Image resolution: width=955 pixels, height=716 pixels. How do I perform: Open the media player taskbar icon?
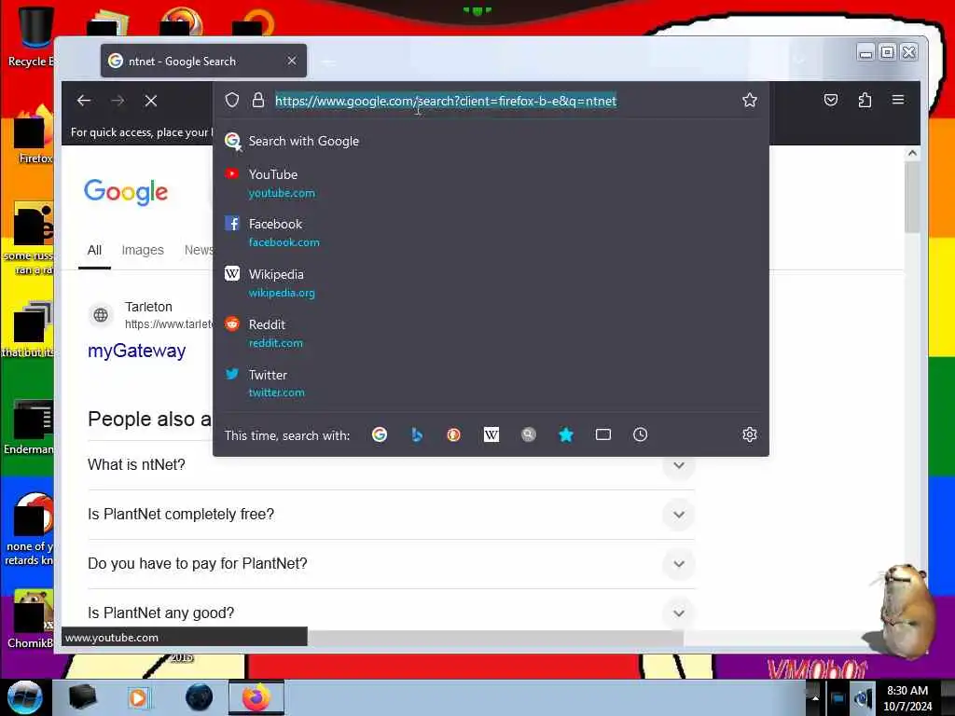(x=138, y=697)
